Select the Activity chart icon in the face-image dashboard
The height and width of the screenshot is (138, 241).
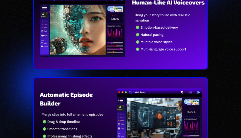point(43,14)
